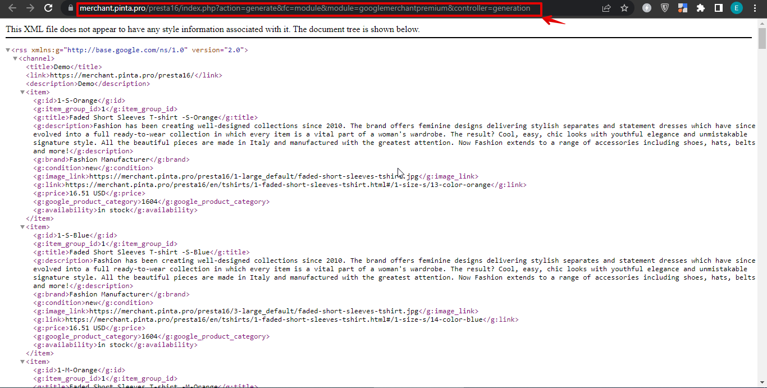The width and height of the screenshot is (767, 388).
Task: Click category 1604 in 1-S-Blue item
Action: [x=151, y=336]
